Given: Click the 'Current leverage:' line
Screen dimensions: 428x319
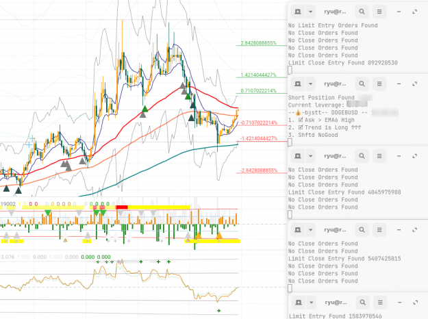Looking at the screenshot, I should tap(316, 105).
